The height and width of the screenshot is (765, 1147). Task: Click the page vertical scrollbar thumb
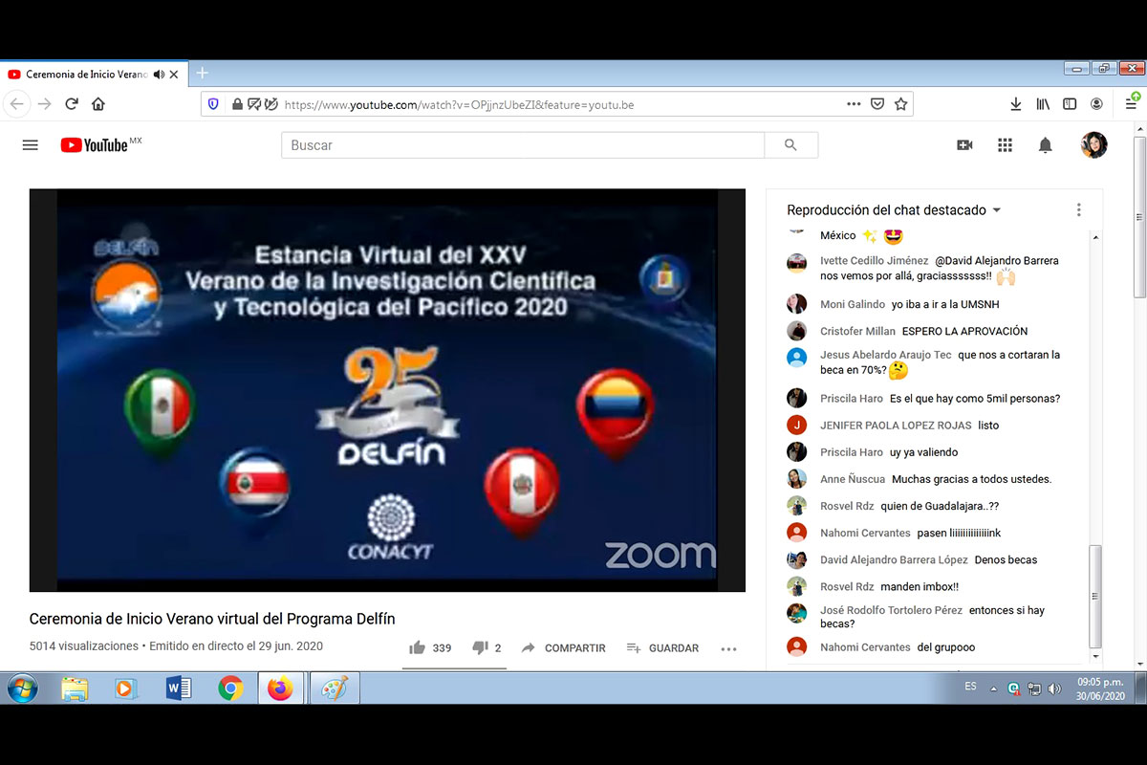coord(1139,217)
